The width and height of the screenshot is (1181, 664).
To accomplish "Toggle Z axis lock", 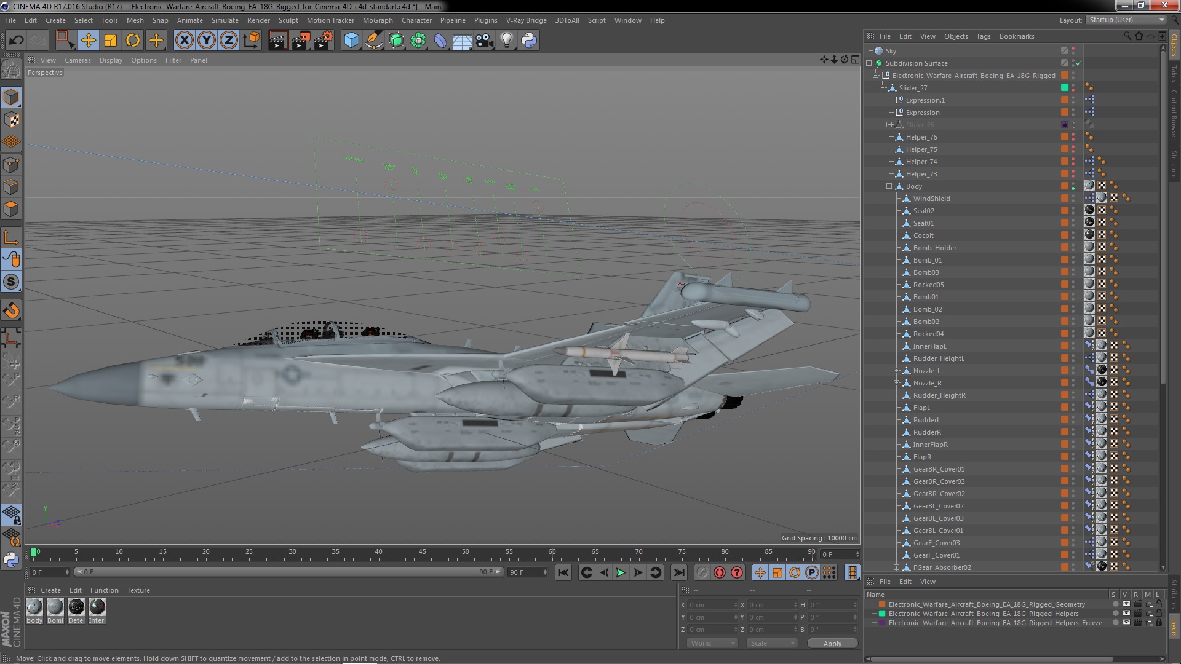I will point(229,41).
